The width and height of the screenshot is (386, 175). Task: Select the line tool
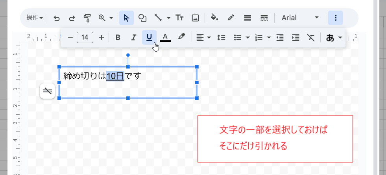157,18
